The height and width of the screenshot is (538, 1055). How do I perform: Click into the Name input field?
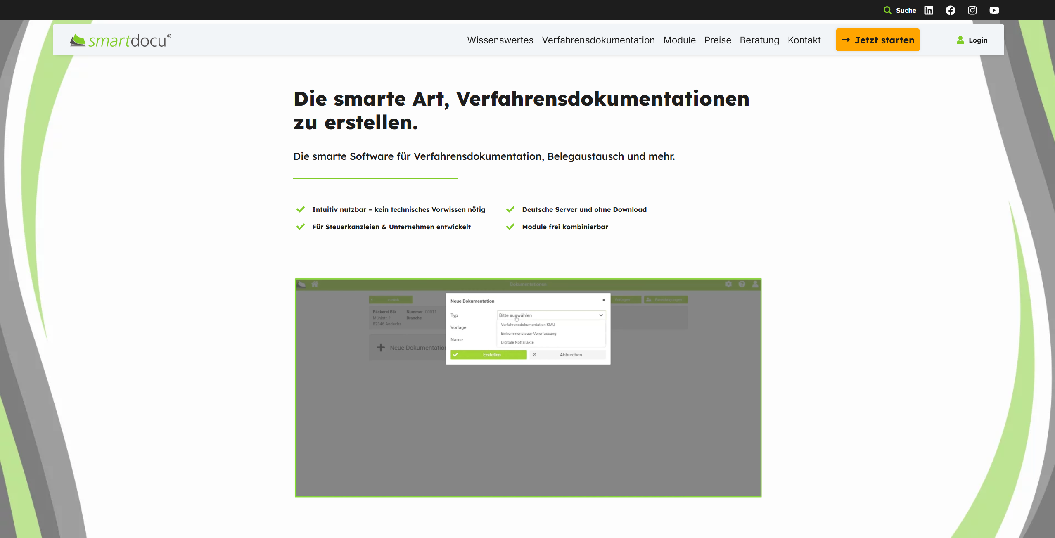pos(549,339)
